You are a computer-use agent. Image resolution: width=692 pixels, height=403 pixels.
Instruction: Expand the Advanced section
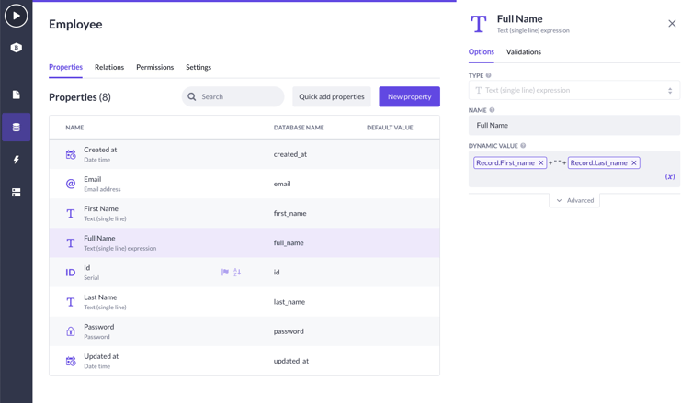click(574, 200)
